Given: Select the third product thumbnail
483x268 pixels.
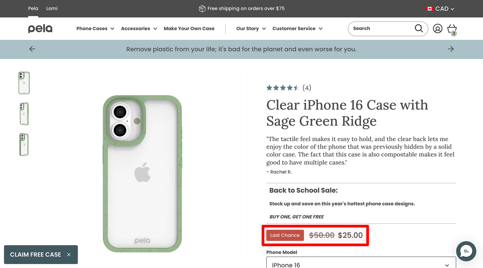Looking at the screenshot, I should 24,144.
